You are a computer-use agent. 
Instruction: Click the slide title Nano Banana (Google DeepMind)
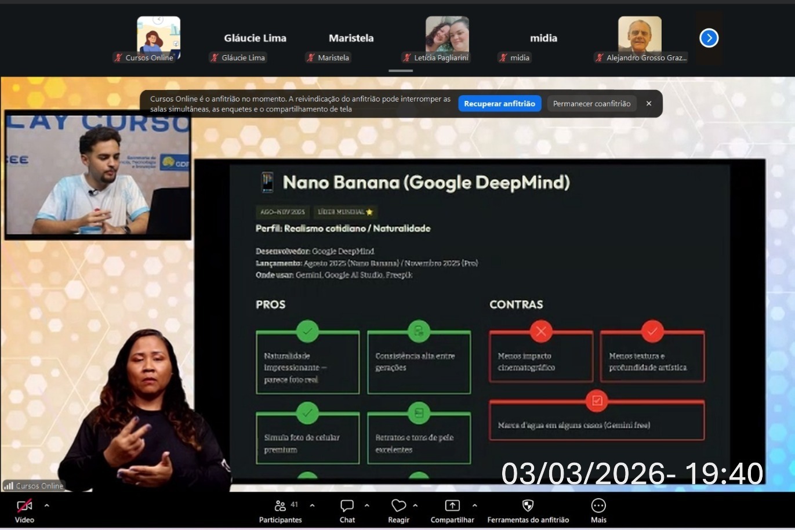[x=426, y=183]
